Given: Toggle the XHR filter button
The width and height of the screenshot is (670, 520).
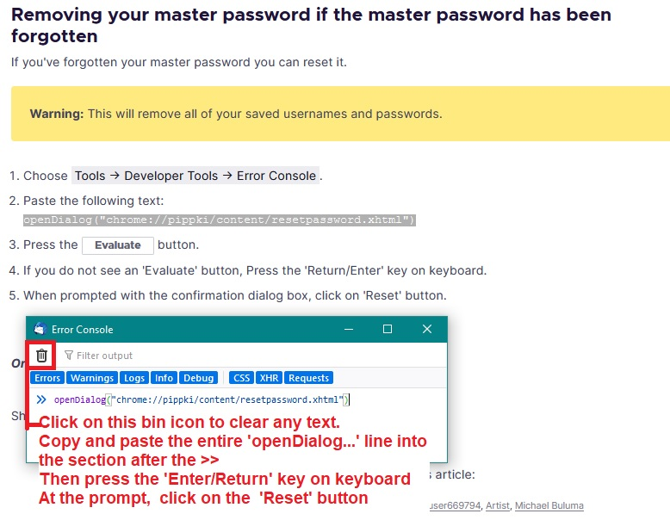Looking at the screenshot, I should 270,378.
